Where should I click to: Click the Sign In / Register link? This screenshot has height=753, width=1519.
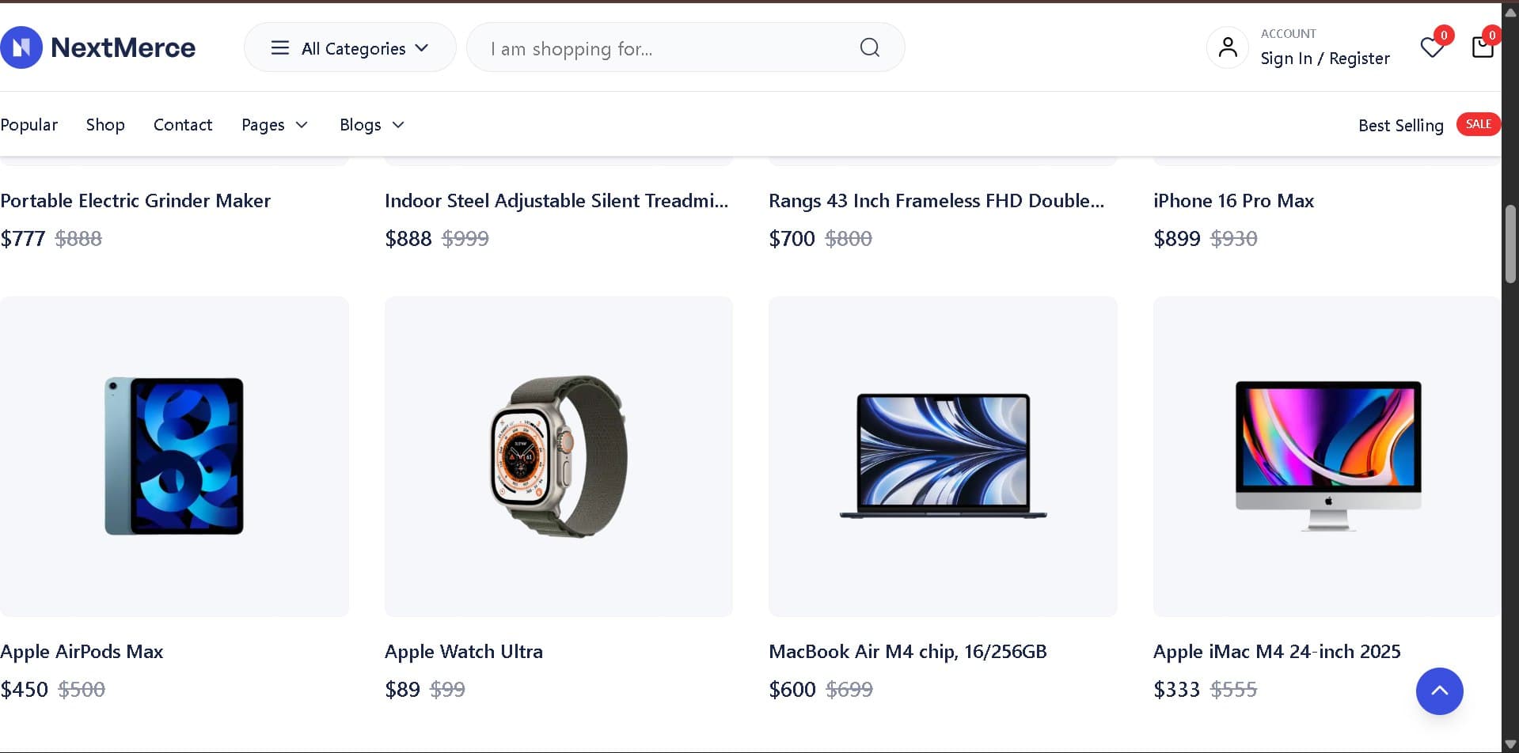tap(1325, 58)
